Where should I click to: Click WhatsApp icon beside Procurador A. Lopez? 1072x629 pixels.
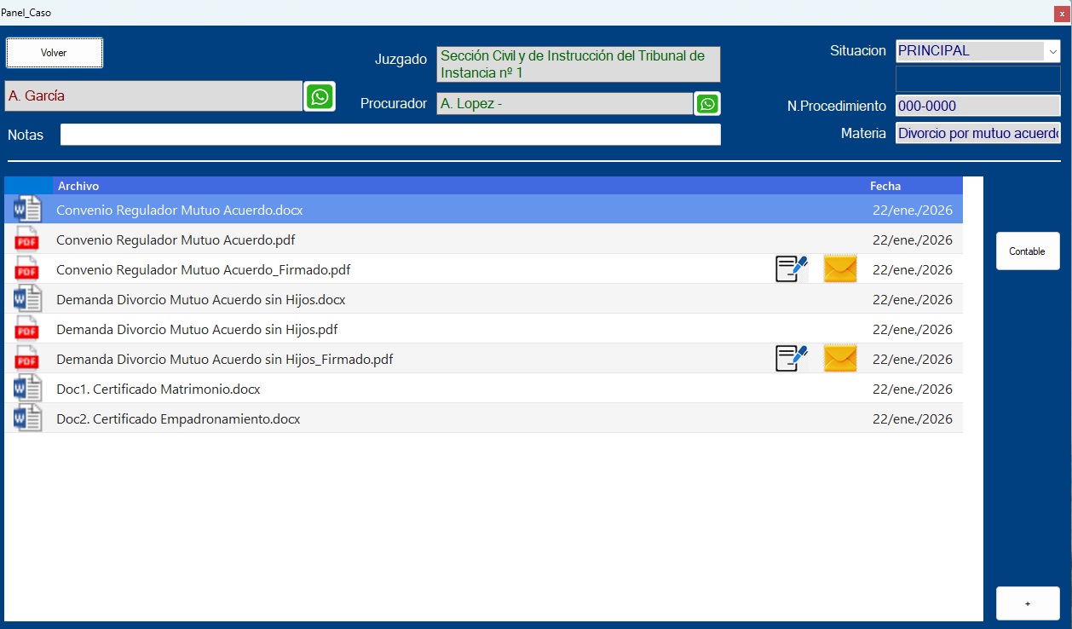pyautogui.click(x=707, y=104)
